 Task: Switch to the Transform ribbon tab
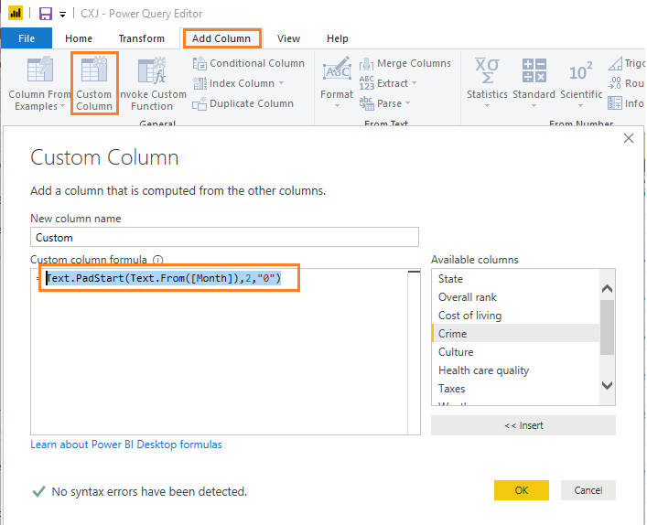click(x=142, y=38)
